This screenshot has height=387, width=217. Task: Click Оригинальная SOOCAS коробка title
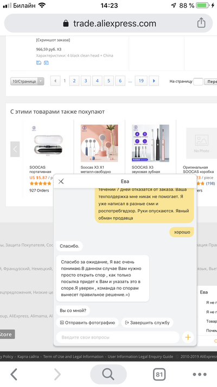coord(199,169)
